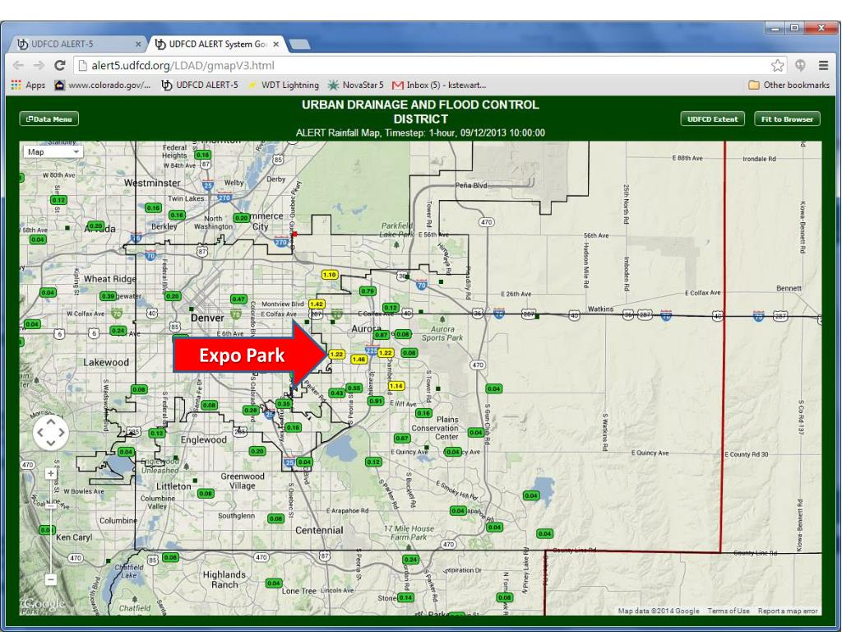The image size is (842, 632).
Task: Click Report a map error link
Action: click(x=787, y=611)
